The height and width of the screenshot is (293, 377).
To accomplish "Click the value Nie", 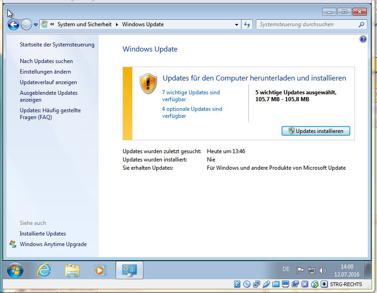I will 211,160.
